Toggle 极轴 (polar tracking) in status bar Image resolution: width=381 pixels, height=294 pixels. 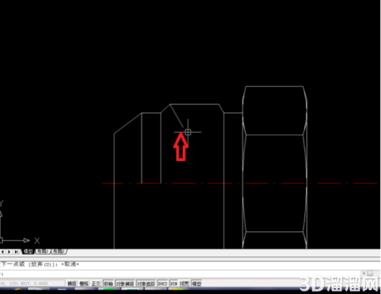click(x=109, y=284)
